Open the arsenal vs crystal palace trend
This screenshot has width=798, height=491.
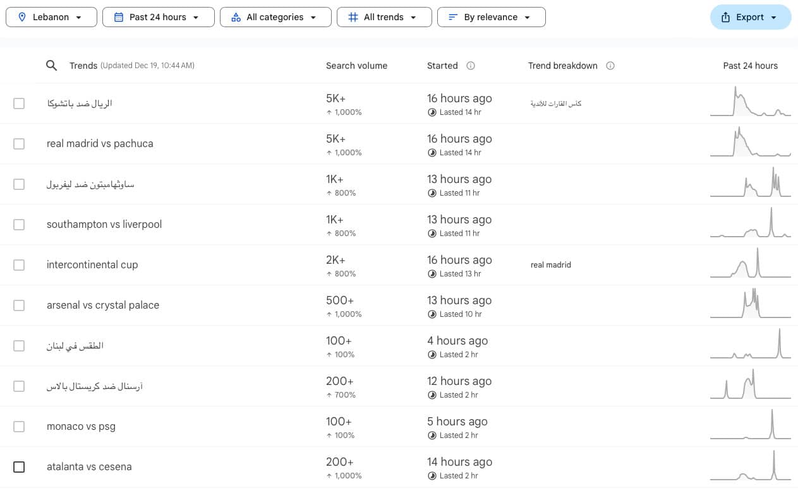tap(103, 305)
